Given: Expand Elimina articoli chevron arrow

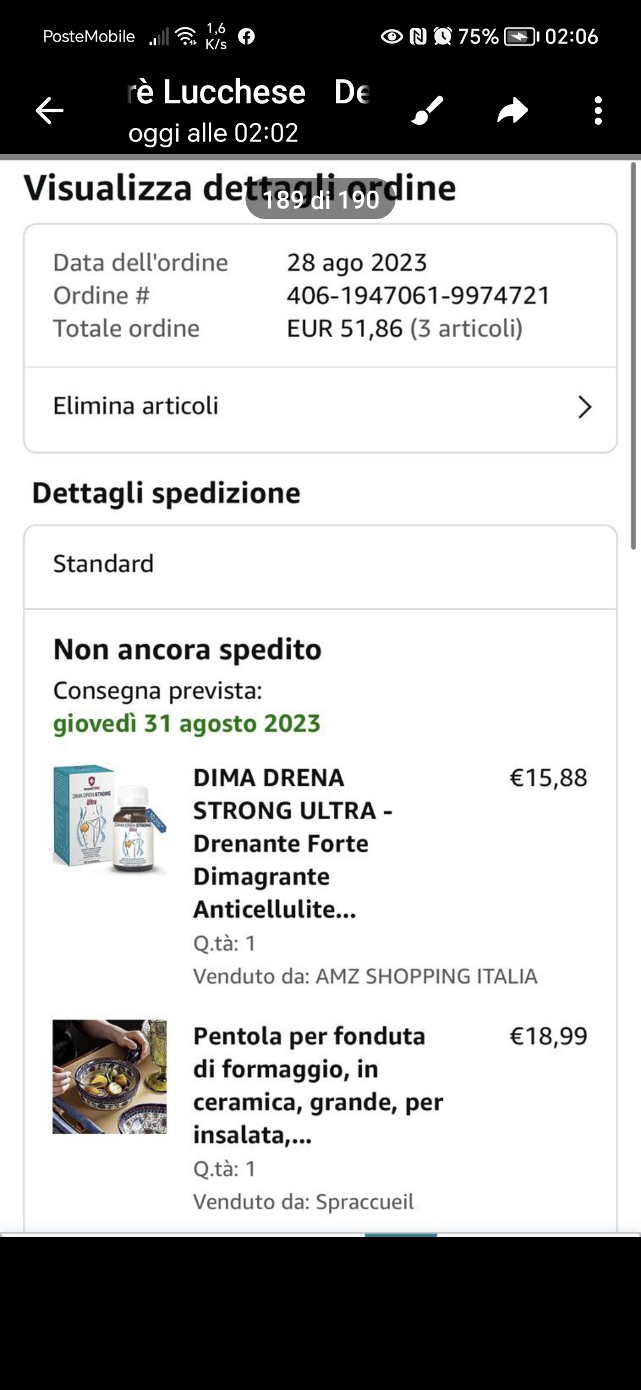Looking at the screenshot, I should click(x=585, y=407).
